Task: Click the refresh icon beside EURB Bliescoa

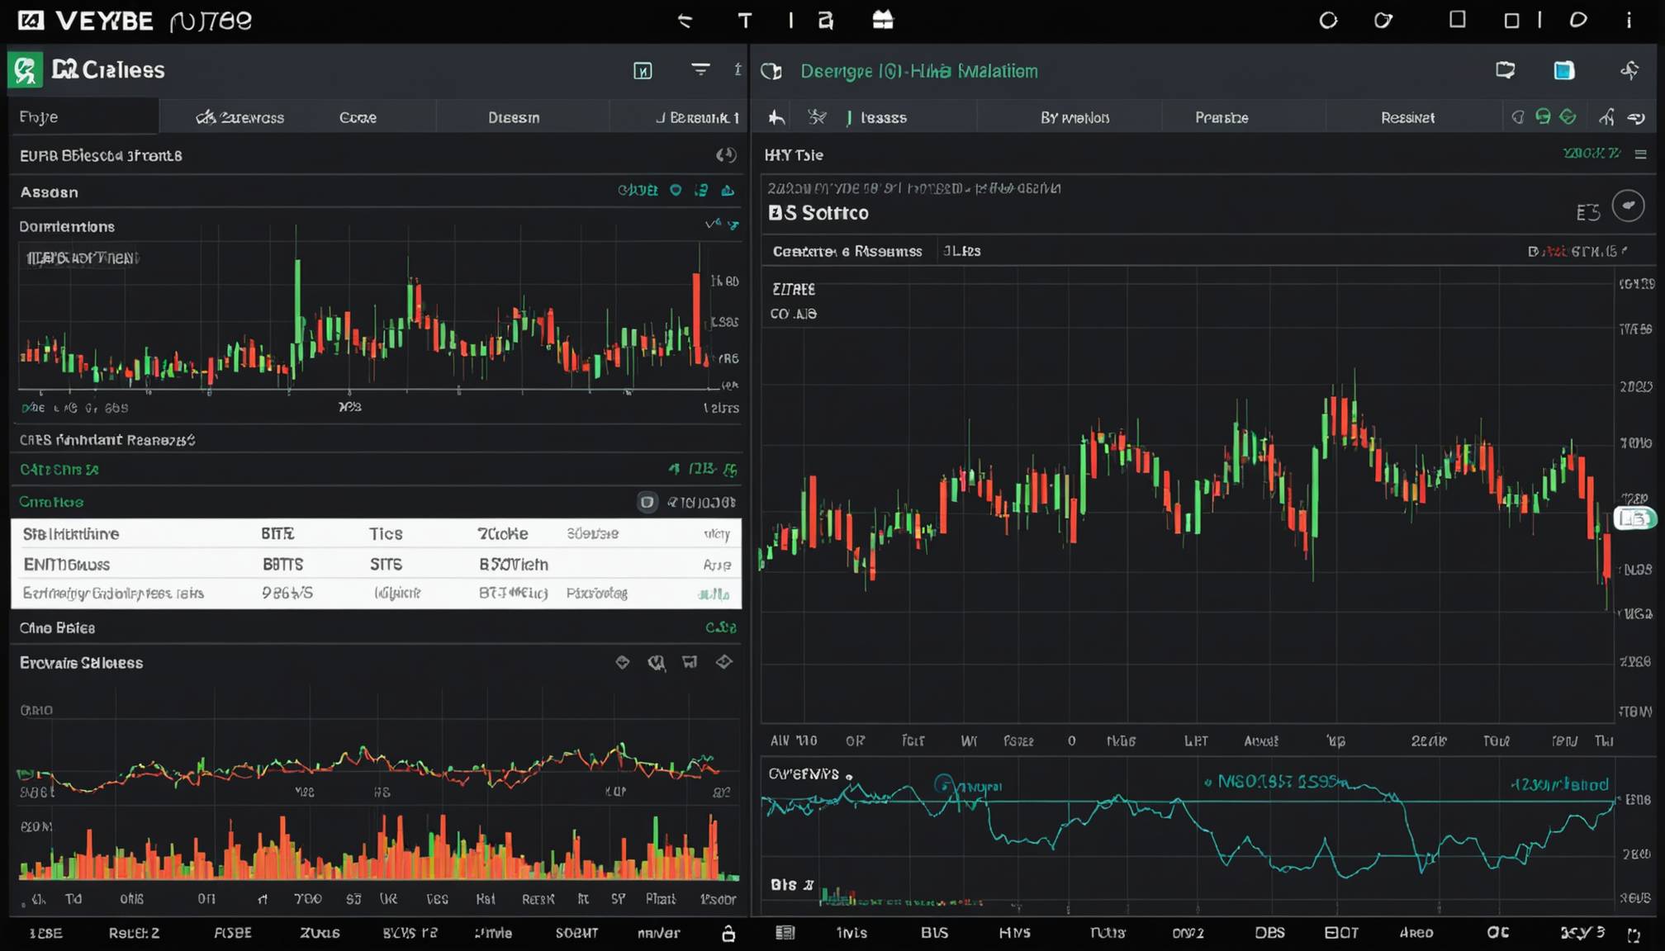Action: pos(726,155)
